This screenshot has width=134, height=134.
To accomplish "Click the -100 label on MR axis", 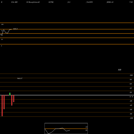I will pyautogui.click(x=131, y=118).
